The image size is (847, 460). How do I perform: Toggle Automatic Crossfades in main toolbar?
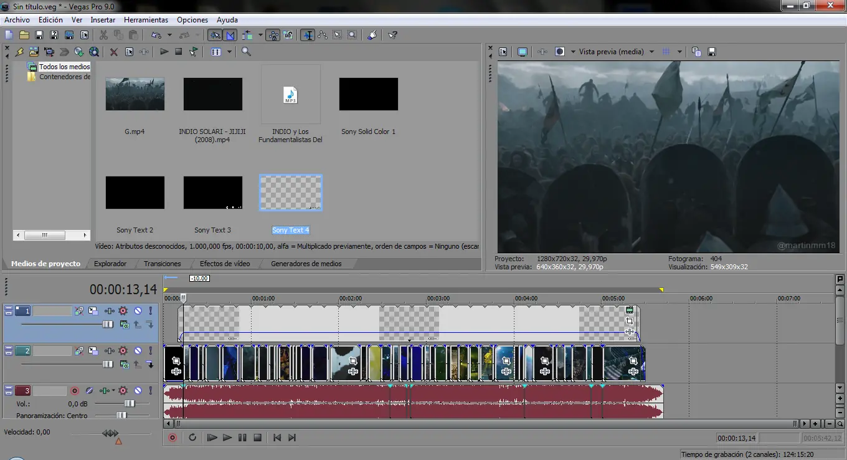[x=230, y=35]
